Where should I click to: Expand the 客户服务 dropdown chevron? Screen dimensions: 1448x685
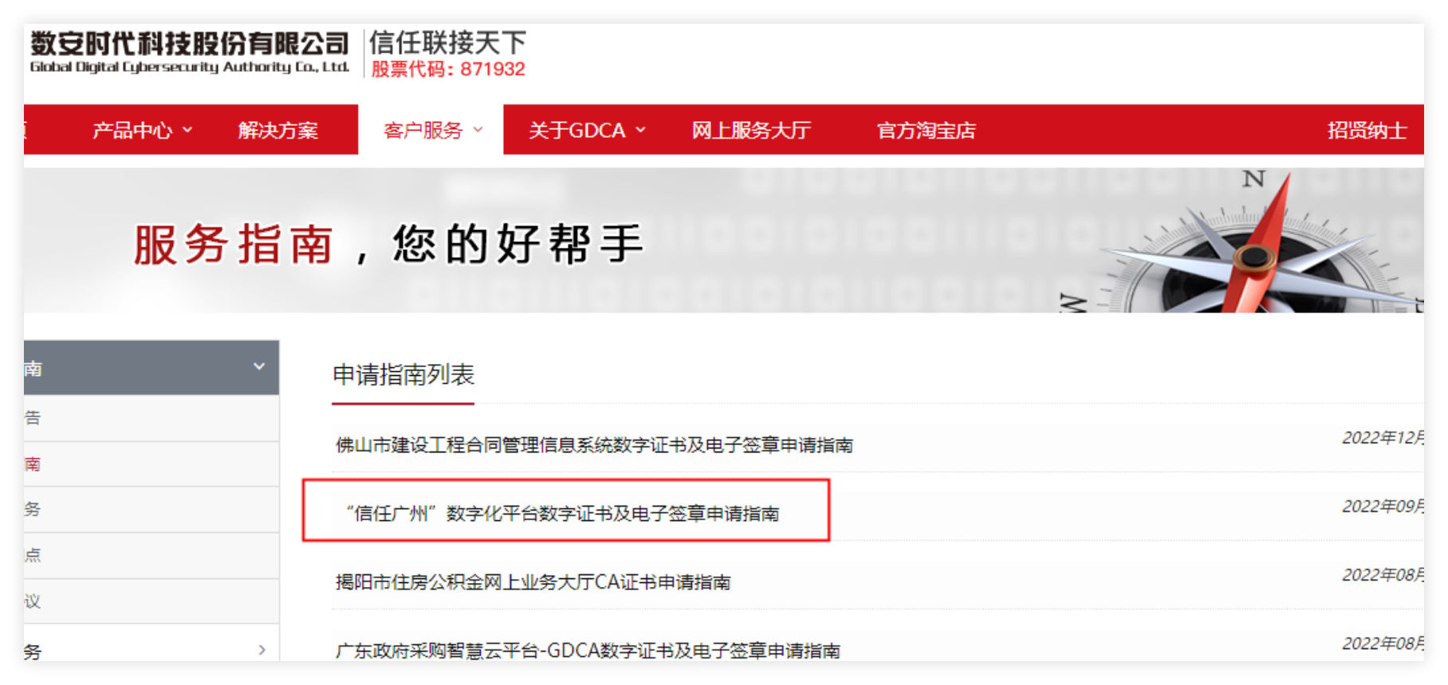478,129
